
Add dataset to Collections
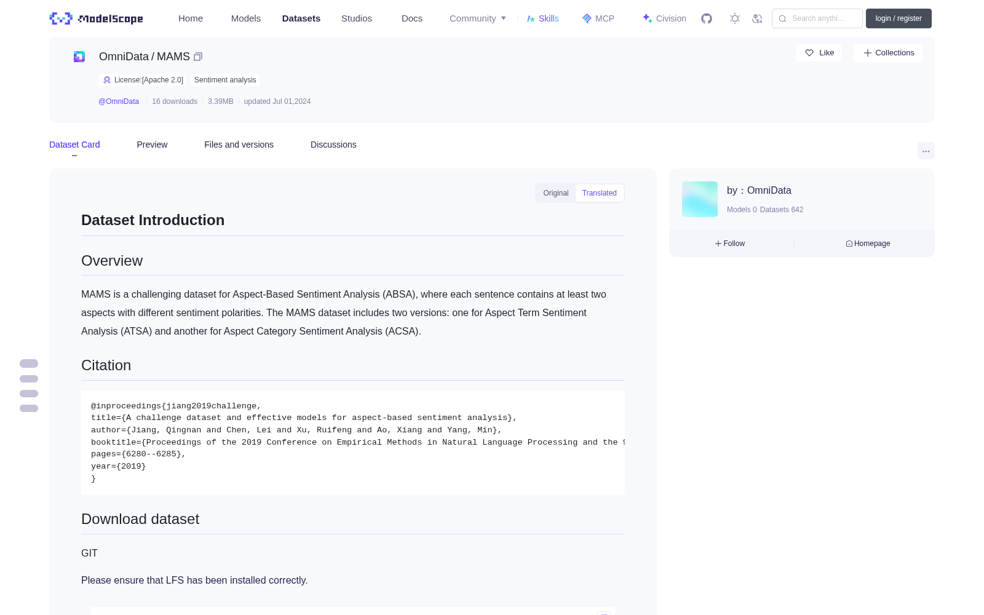point(888,53)
